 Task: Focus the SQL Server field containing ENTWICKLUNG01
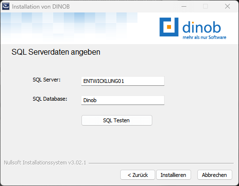(x=123, y=81)
